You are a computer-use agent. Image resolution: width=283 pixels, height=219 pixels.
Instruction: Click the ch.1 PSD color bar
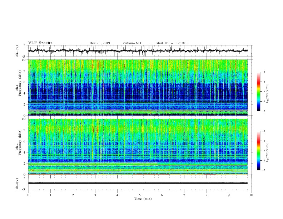click(258, 92)
